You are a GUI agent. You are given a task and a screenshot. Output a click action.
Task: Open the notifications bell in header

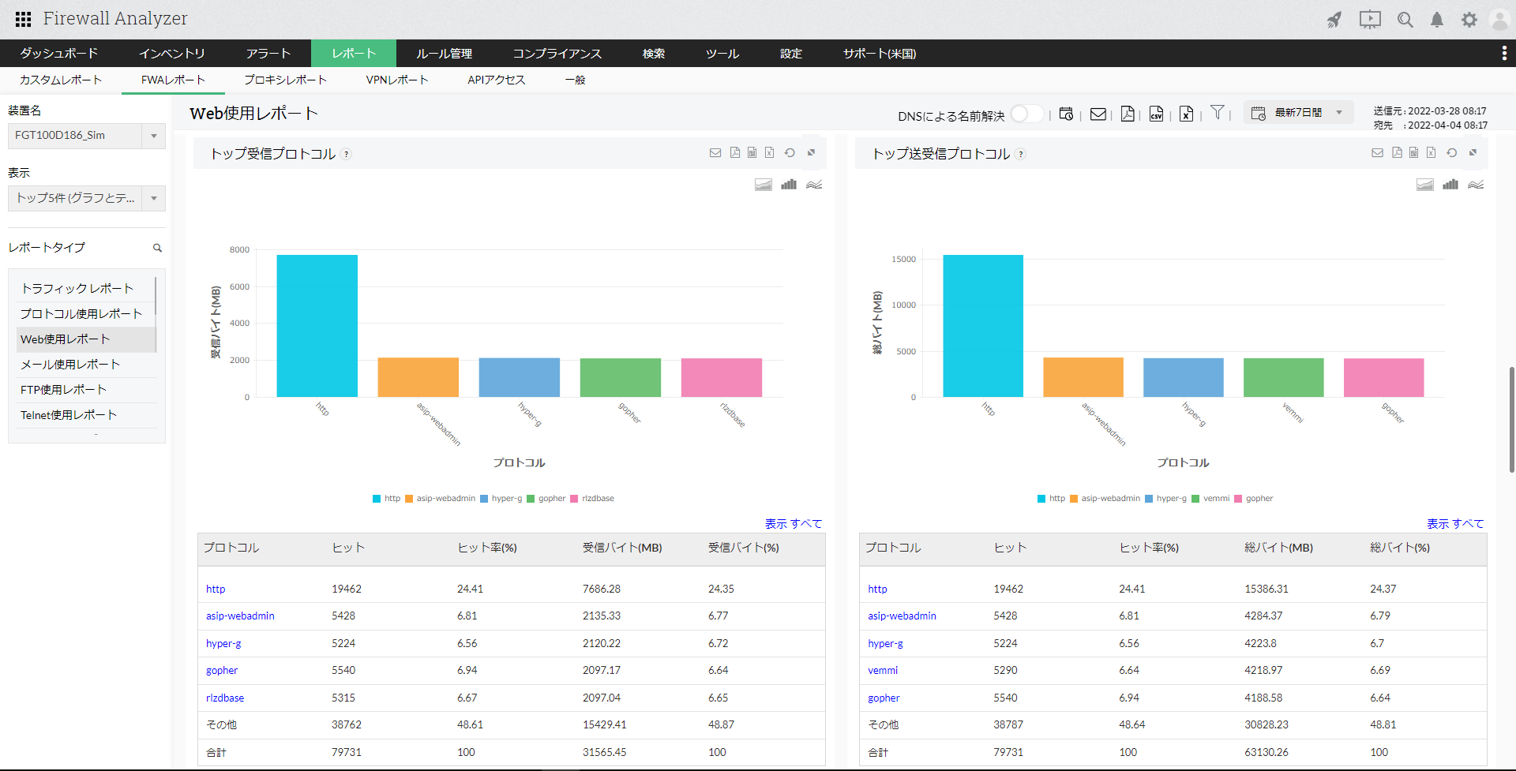1437,20
